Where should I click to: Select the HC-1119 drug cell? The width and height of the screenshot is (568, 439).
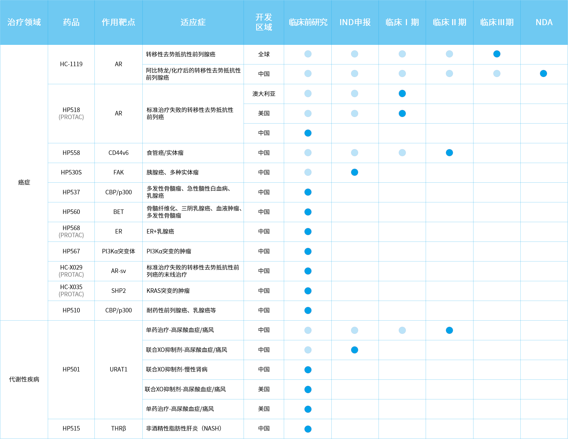tap(71, 64)
